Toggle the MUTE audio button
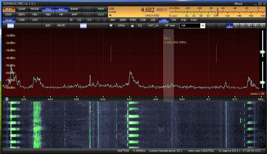The image size is (267, 154). (61, 26)
